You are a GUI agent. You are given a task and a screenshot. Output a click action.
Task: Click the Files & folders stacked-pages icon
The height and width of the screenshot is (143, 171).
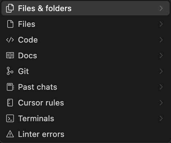10,8
